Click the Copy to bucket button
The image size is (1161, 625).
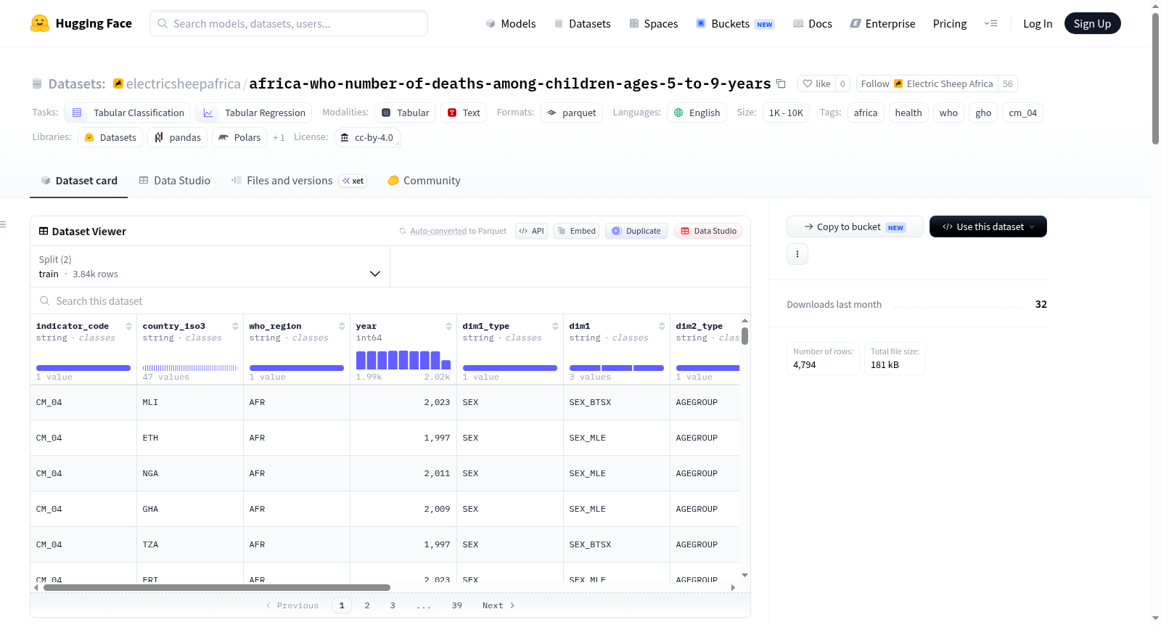coord(855,226)
